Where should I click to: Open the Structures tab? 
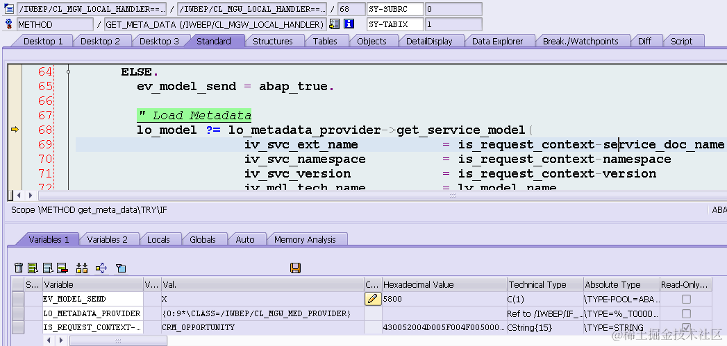(x=273, y=41)
